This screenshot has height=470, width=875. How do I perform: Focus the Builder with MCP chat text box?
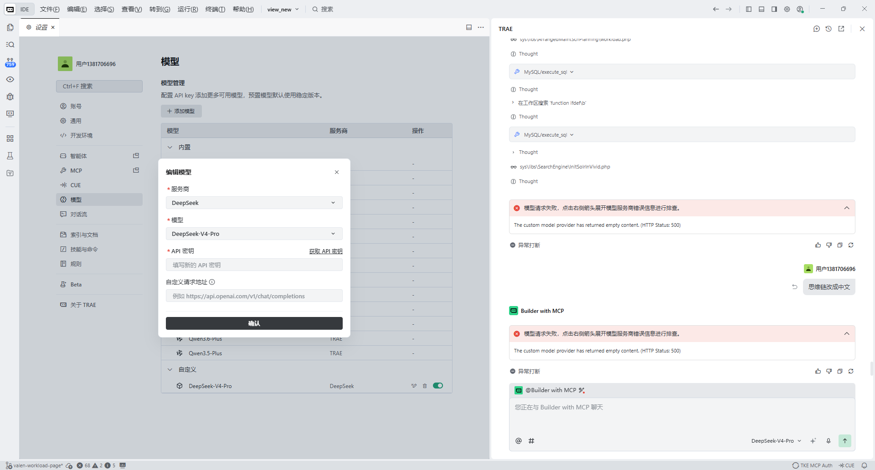point(682,415)
